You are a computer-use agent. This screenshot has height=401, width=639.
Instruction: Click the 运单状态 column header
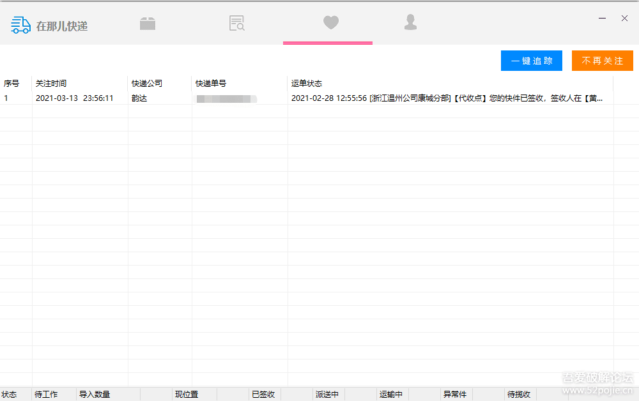pyautogui.click(x=307, y=83)
